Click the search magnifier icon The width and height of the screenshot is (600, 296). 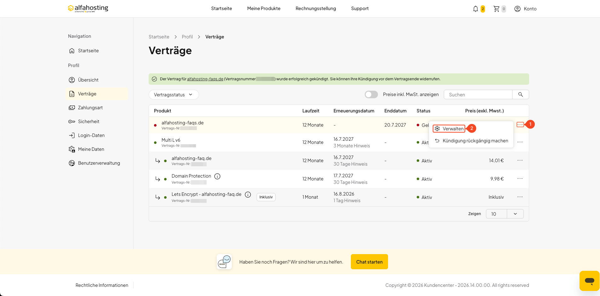tap(520, 94)
